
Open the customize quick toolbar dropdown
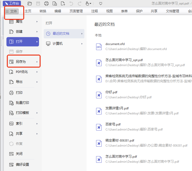101,4
